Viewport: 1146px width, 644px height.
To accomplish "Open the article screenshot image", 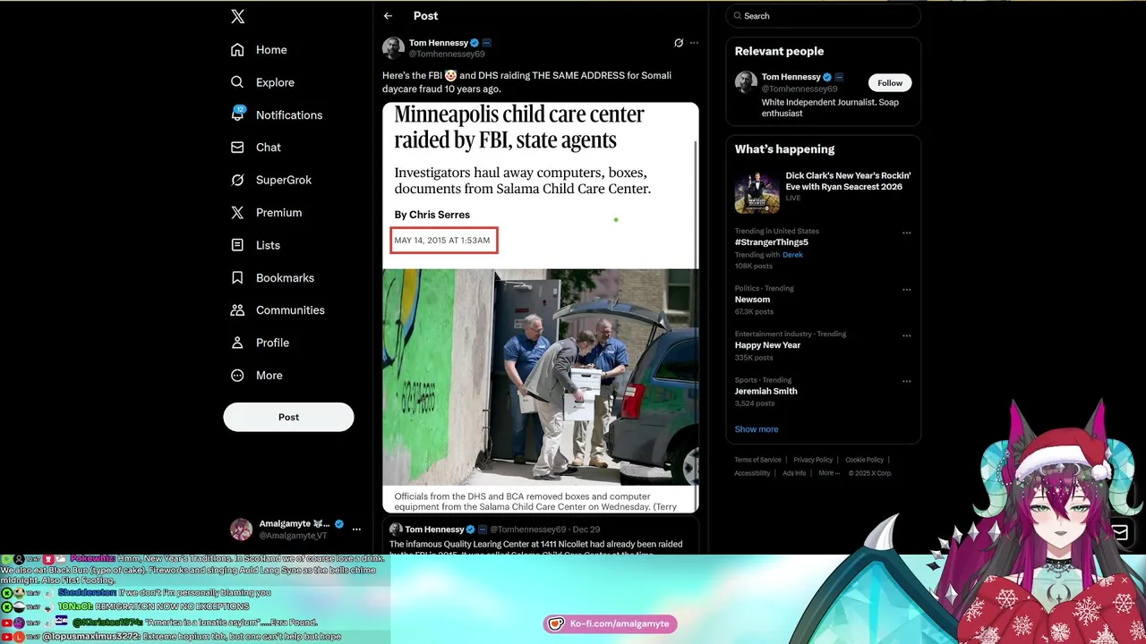I will pyautogui.click(x=541, y=308).
